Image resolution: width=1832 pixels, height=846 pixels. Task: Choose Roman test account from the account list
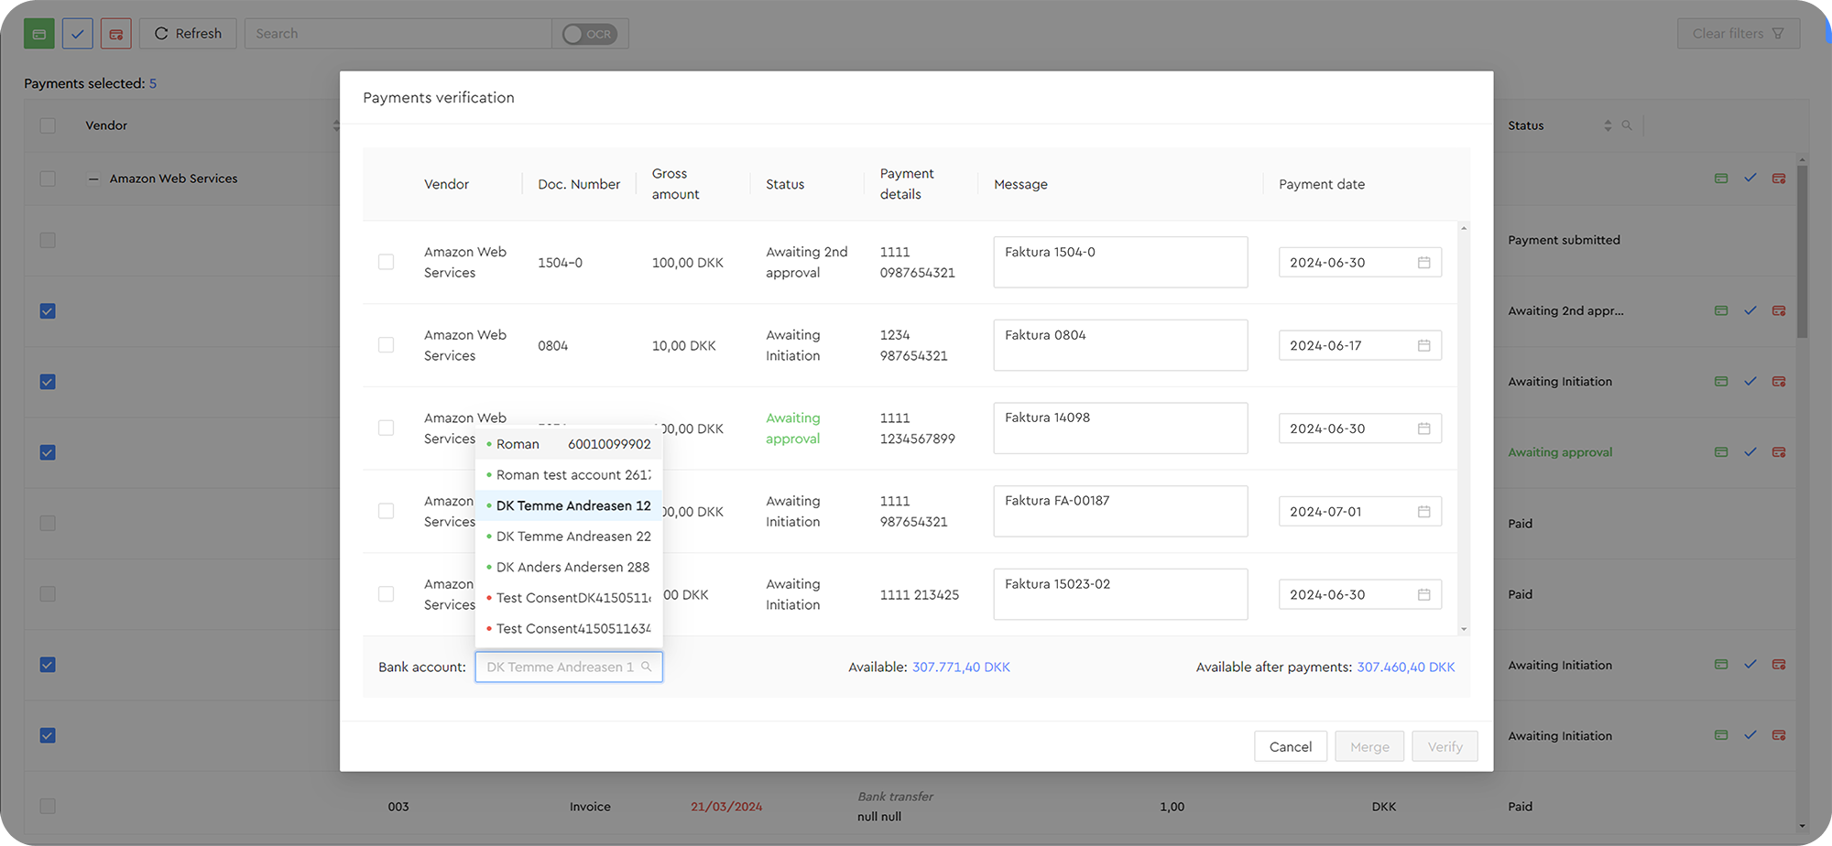pos(570,474)
